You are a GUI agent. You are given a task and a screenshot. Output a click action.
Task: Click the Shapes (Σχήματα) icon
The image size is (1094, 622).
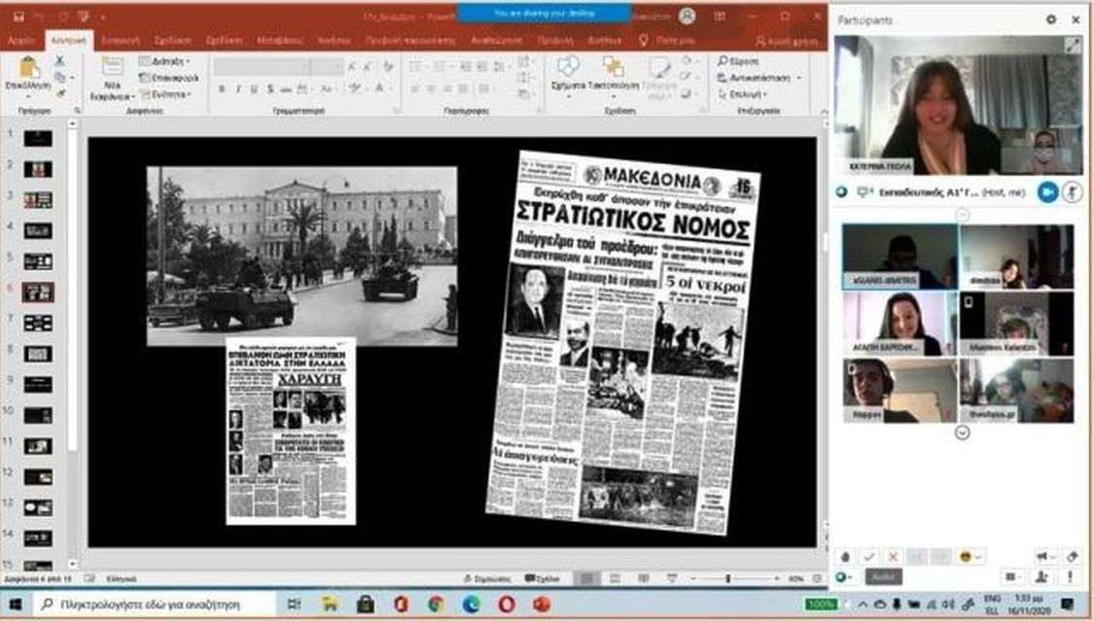pyautogui.click(x=568, y=68)
